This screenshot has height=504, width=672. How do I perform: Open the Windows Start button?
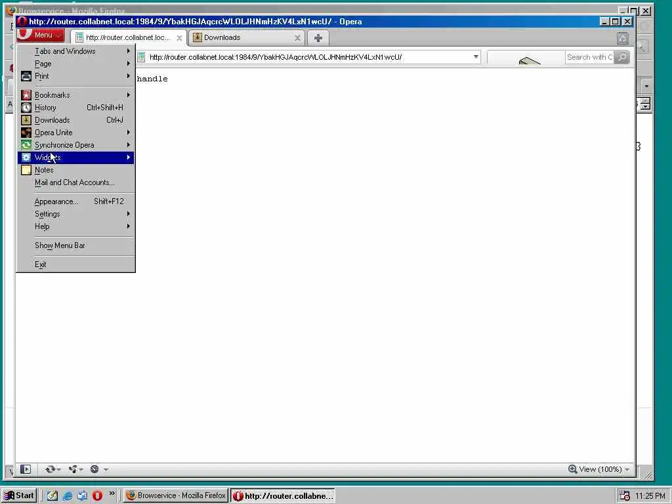[19, 495]
